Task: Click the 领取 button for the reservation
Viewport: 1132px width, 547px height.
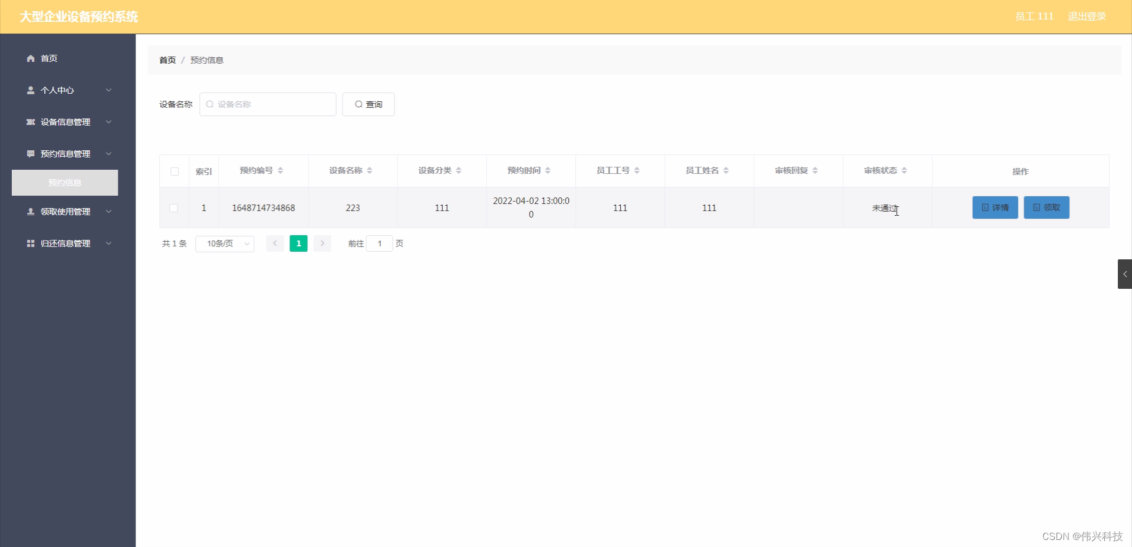Action: pyautogui.click(x=1047, y=207)
